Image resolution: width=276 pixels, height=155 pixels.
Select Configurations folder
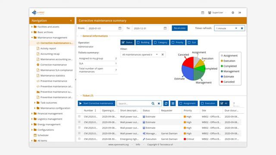point(46,130)
